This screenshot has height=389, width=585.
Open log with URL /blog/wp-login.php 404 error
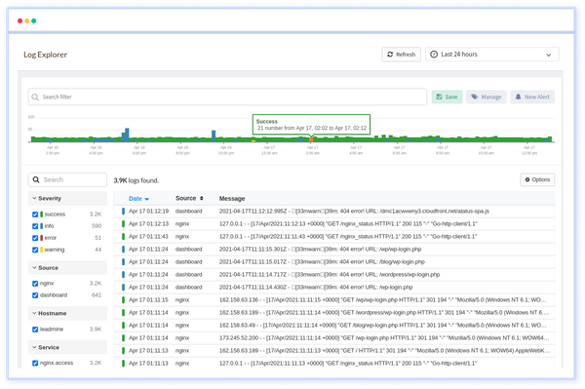pos(333,262)
